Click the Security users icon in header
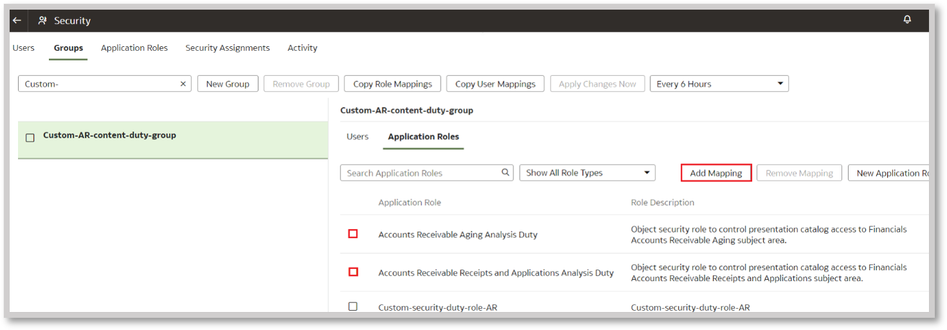Screen dimensions: 947x330 (x=42, y=21)
